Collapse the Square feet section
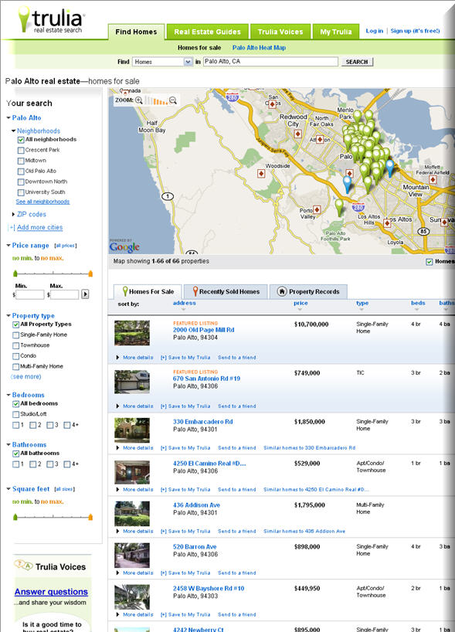Screen dimensions: 455x632 [8, 489]
